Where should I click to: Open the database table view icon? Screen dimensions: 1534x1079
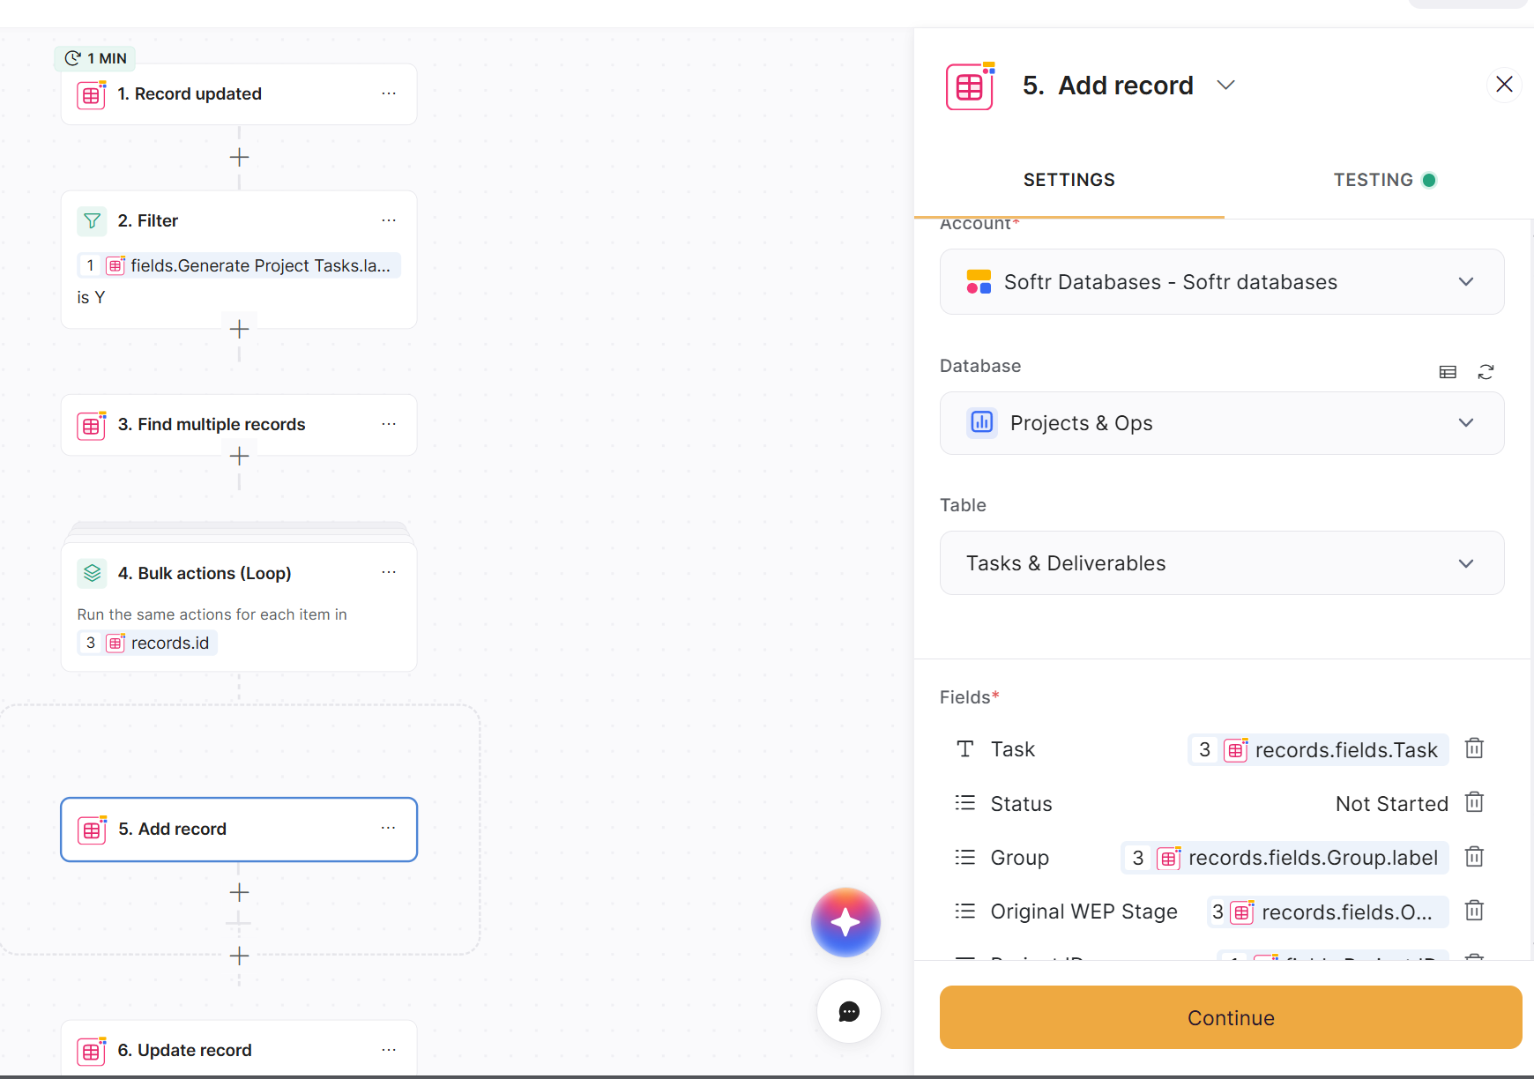click(x=1448, y=372)
